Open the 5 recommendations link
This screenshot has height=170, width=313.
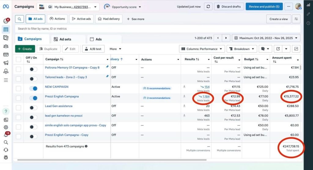tap(157, 88)
